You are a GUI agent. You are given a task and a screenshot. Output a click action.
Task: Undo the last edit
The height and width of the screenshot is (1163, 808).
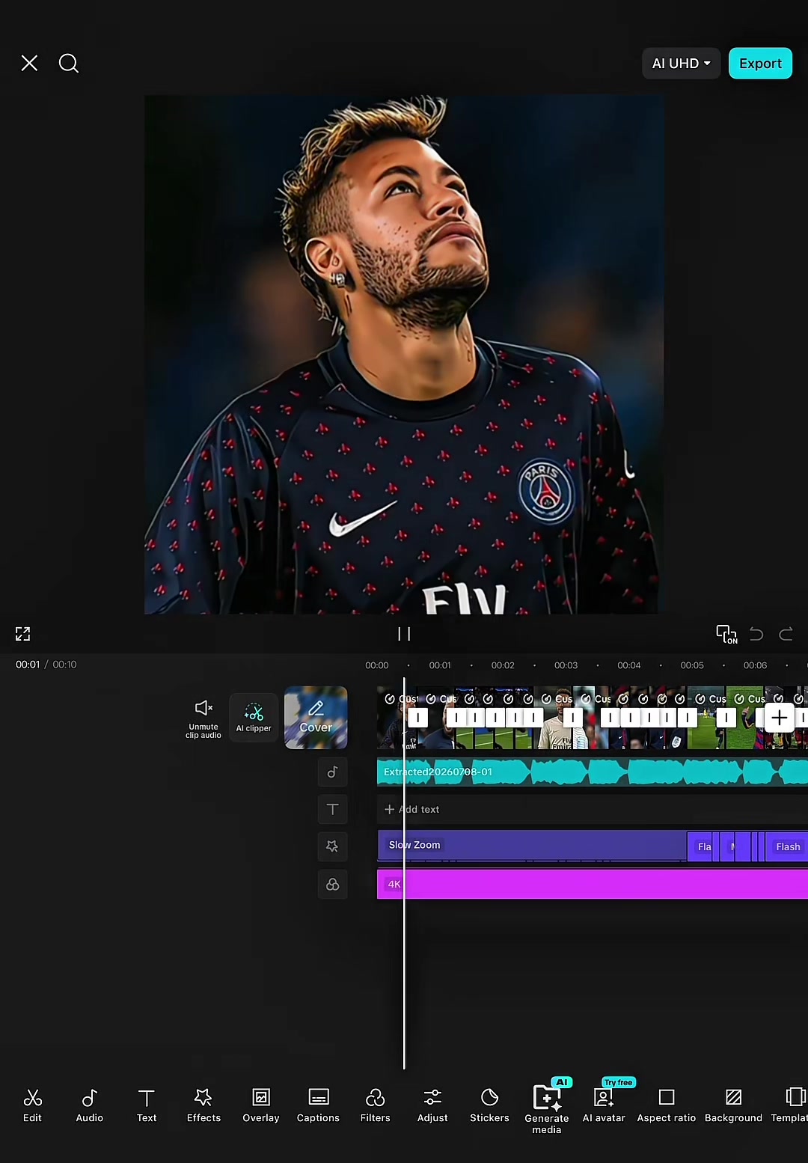coord(756,634)
